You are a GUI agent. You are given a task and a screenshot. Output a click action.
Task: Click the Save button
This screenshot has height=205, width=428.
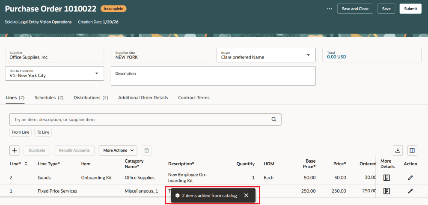coord(386,9)
